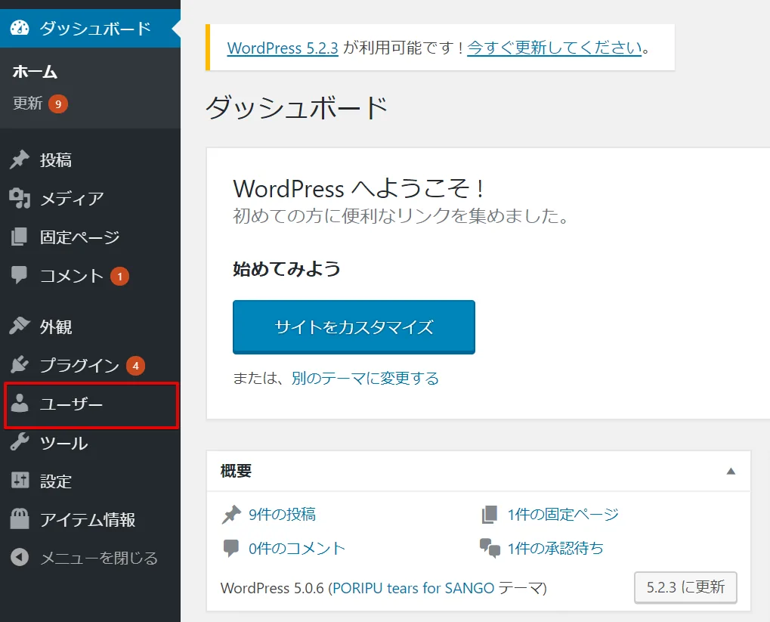
Task: Click the paintbrush icon beside 外観
Action: coord(20,326)
